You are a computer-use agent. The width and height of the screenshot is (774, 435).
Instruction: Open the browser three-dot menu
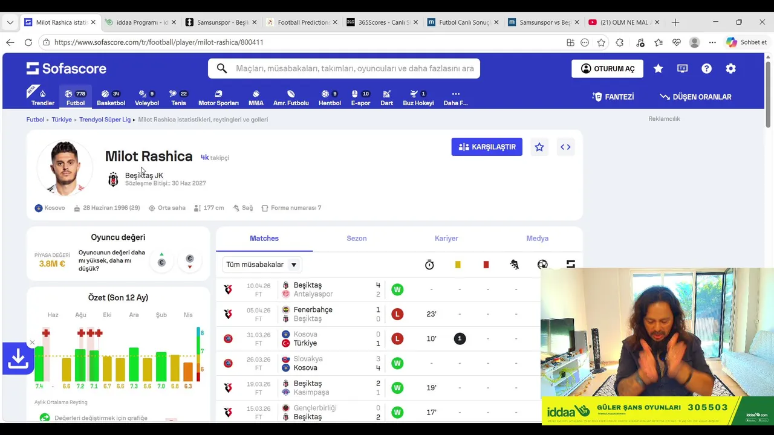point(712,42)
